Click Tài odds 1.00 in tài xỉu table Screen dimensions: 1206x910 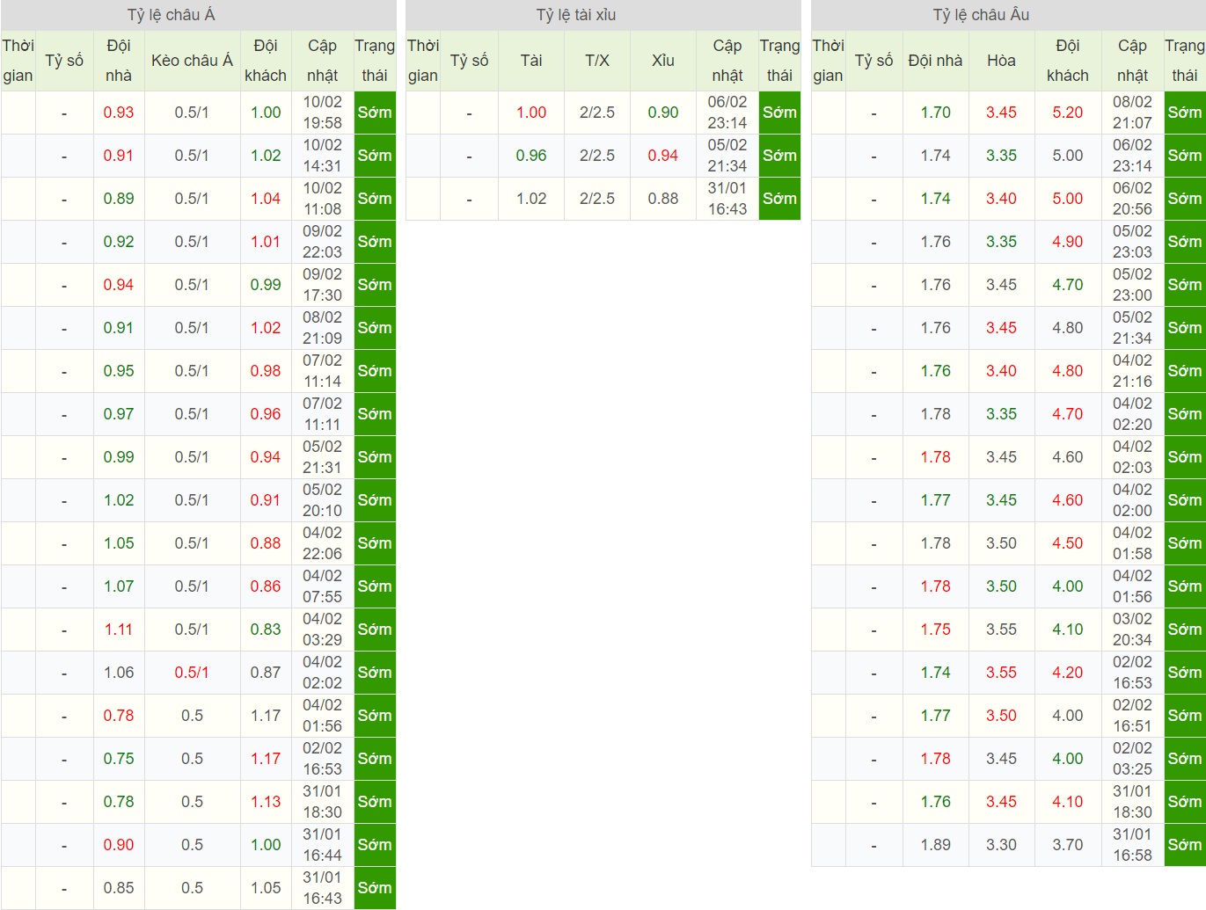tap(531, 113)
